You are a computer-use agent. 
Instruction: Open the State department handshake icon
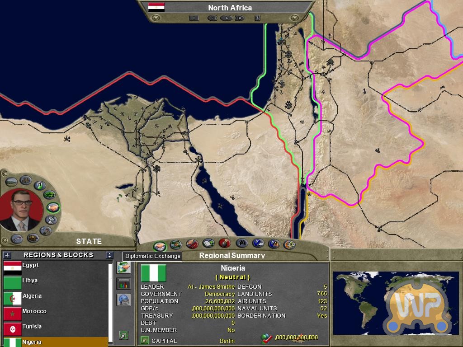[53, 208]
